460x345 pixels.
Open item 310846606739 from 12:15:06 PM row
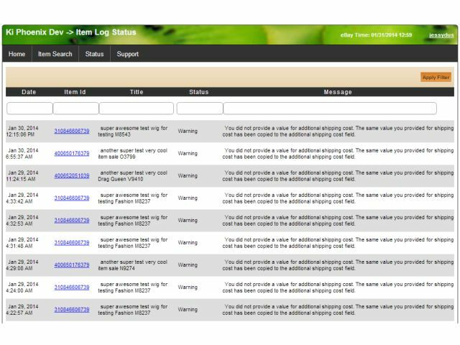pyautogui.click(x=72, y=132)
